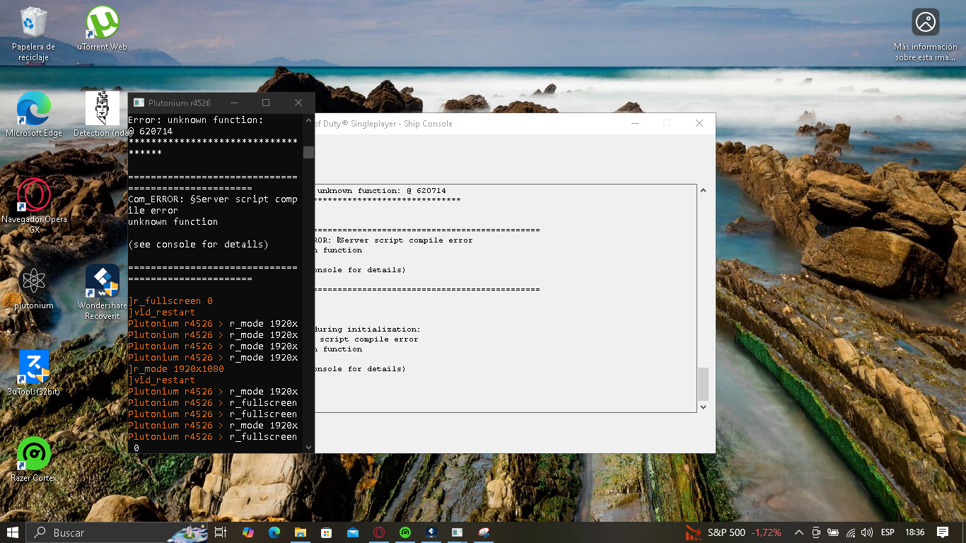966x543 pixels.
Task: Click the Ship Console scroll down arrow
Action: [x=703, y=407]
